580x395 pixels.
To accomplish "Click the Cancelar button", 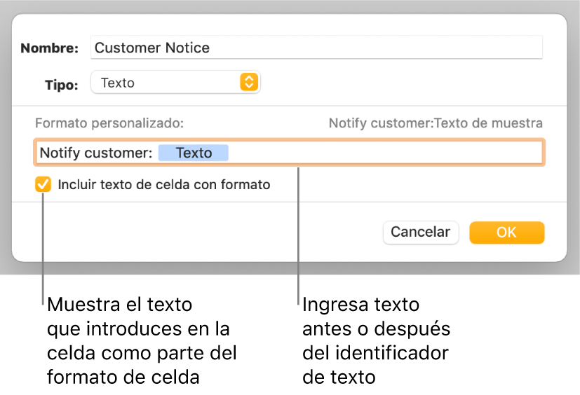I will point(420,233).
